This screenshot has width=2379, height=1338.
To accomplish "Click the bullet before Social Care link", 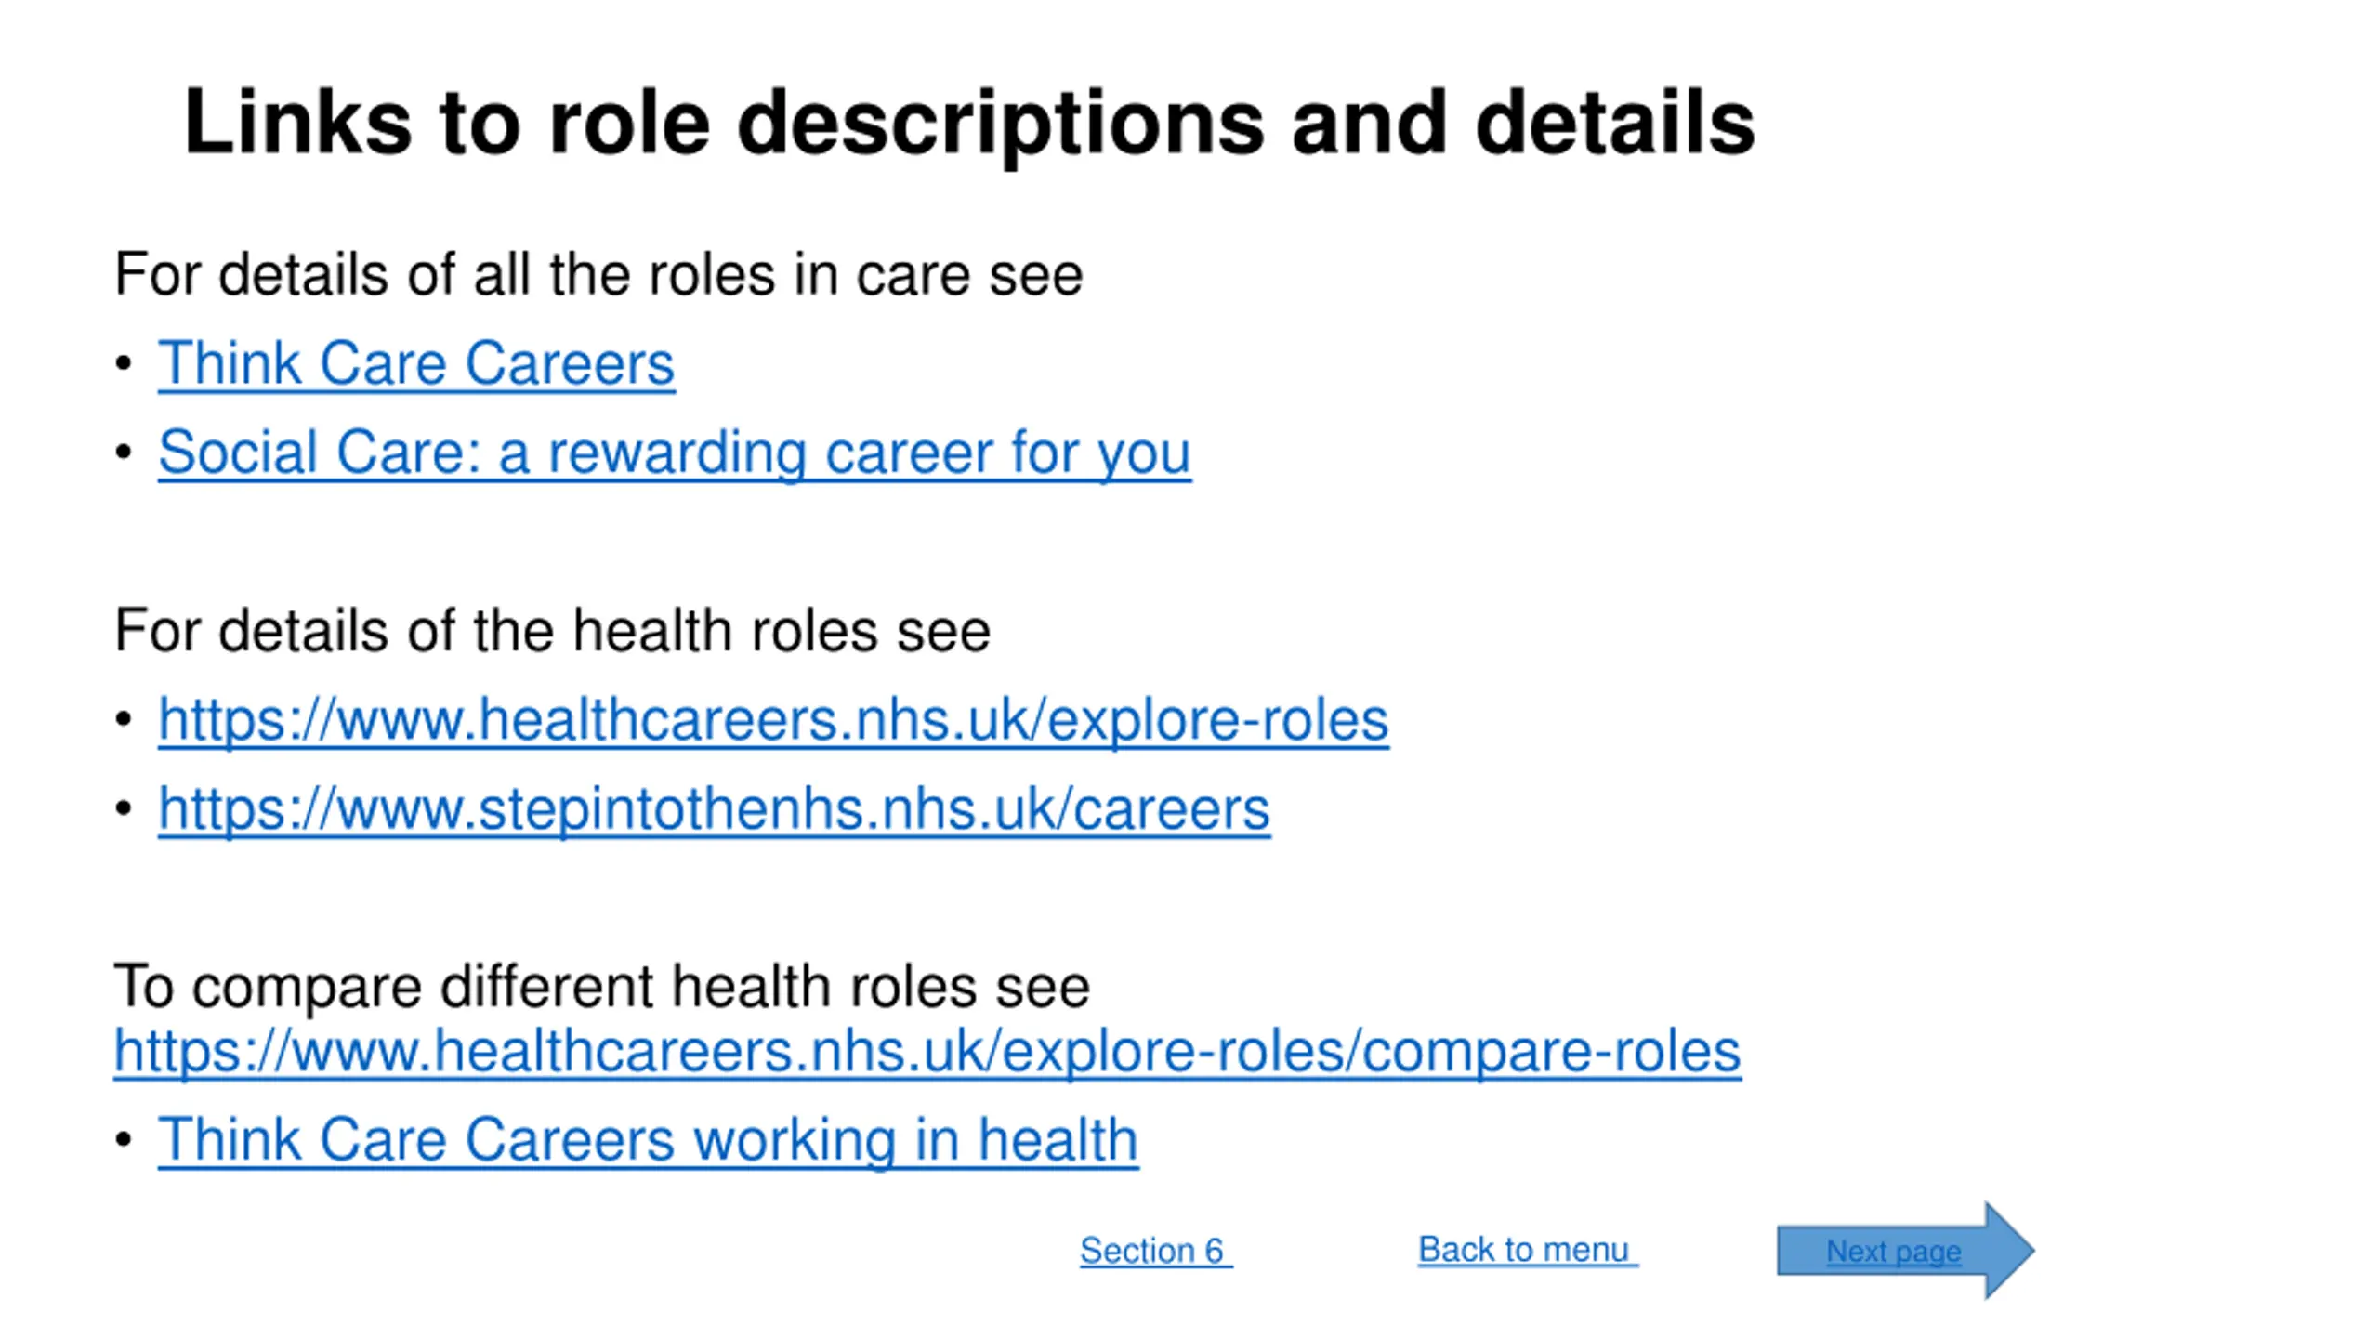I will (x=124, y=453).
